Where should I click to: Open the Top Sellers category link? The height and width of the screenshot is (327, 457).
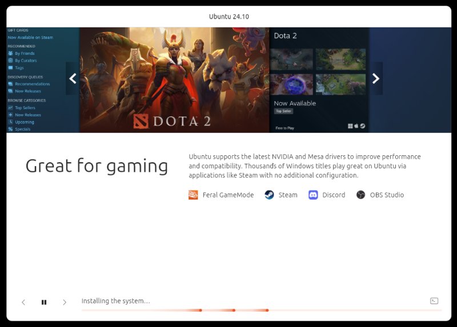[x=25, y=108]
